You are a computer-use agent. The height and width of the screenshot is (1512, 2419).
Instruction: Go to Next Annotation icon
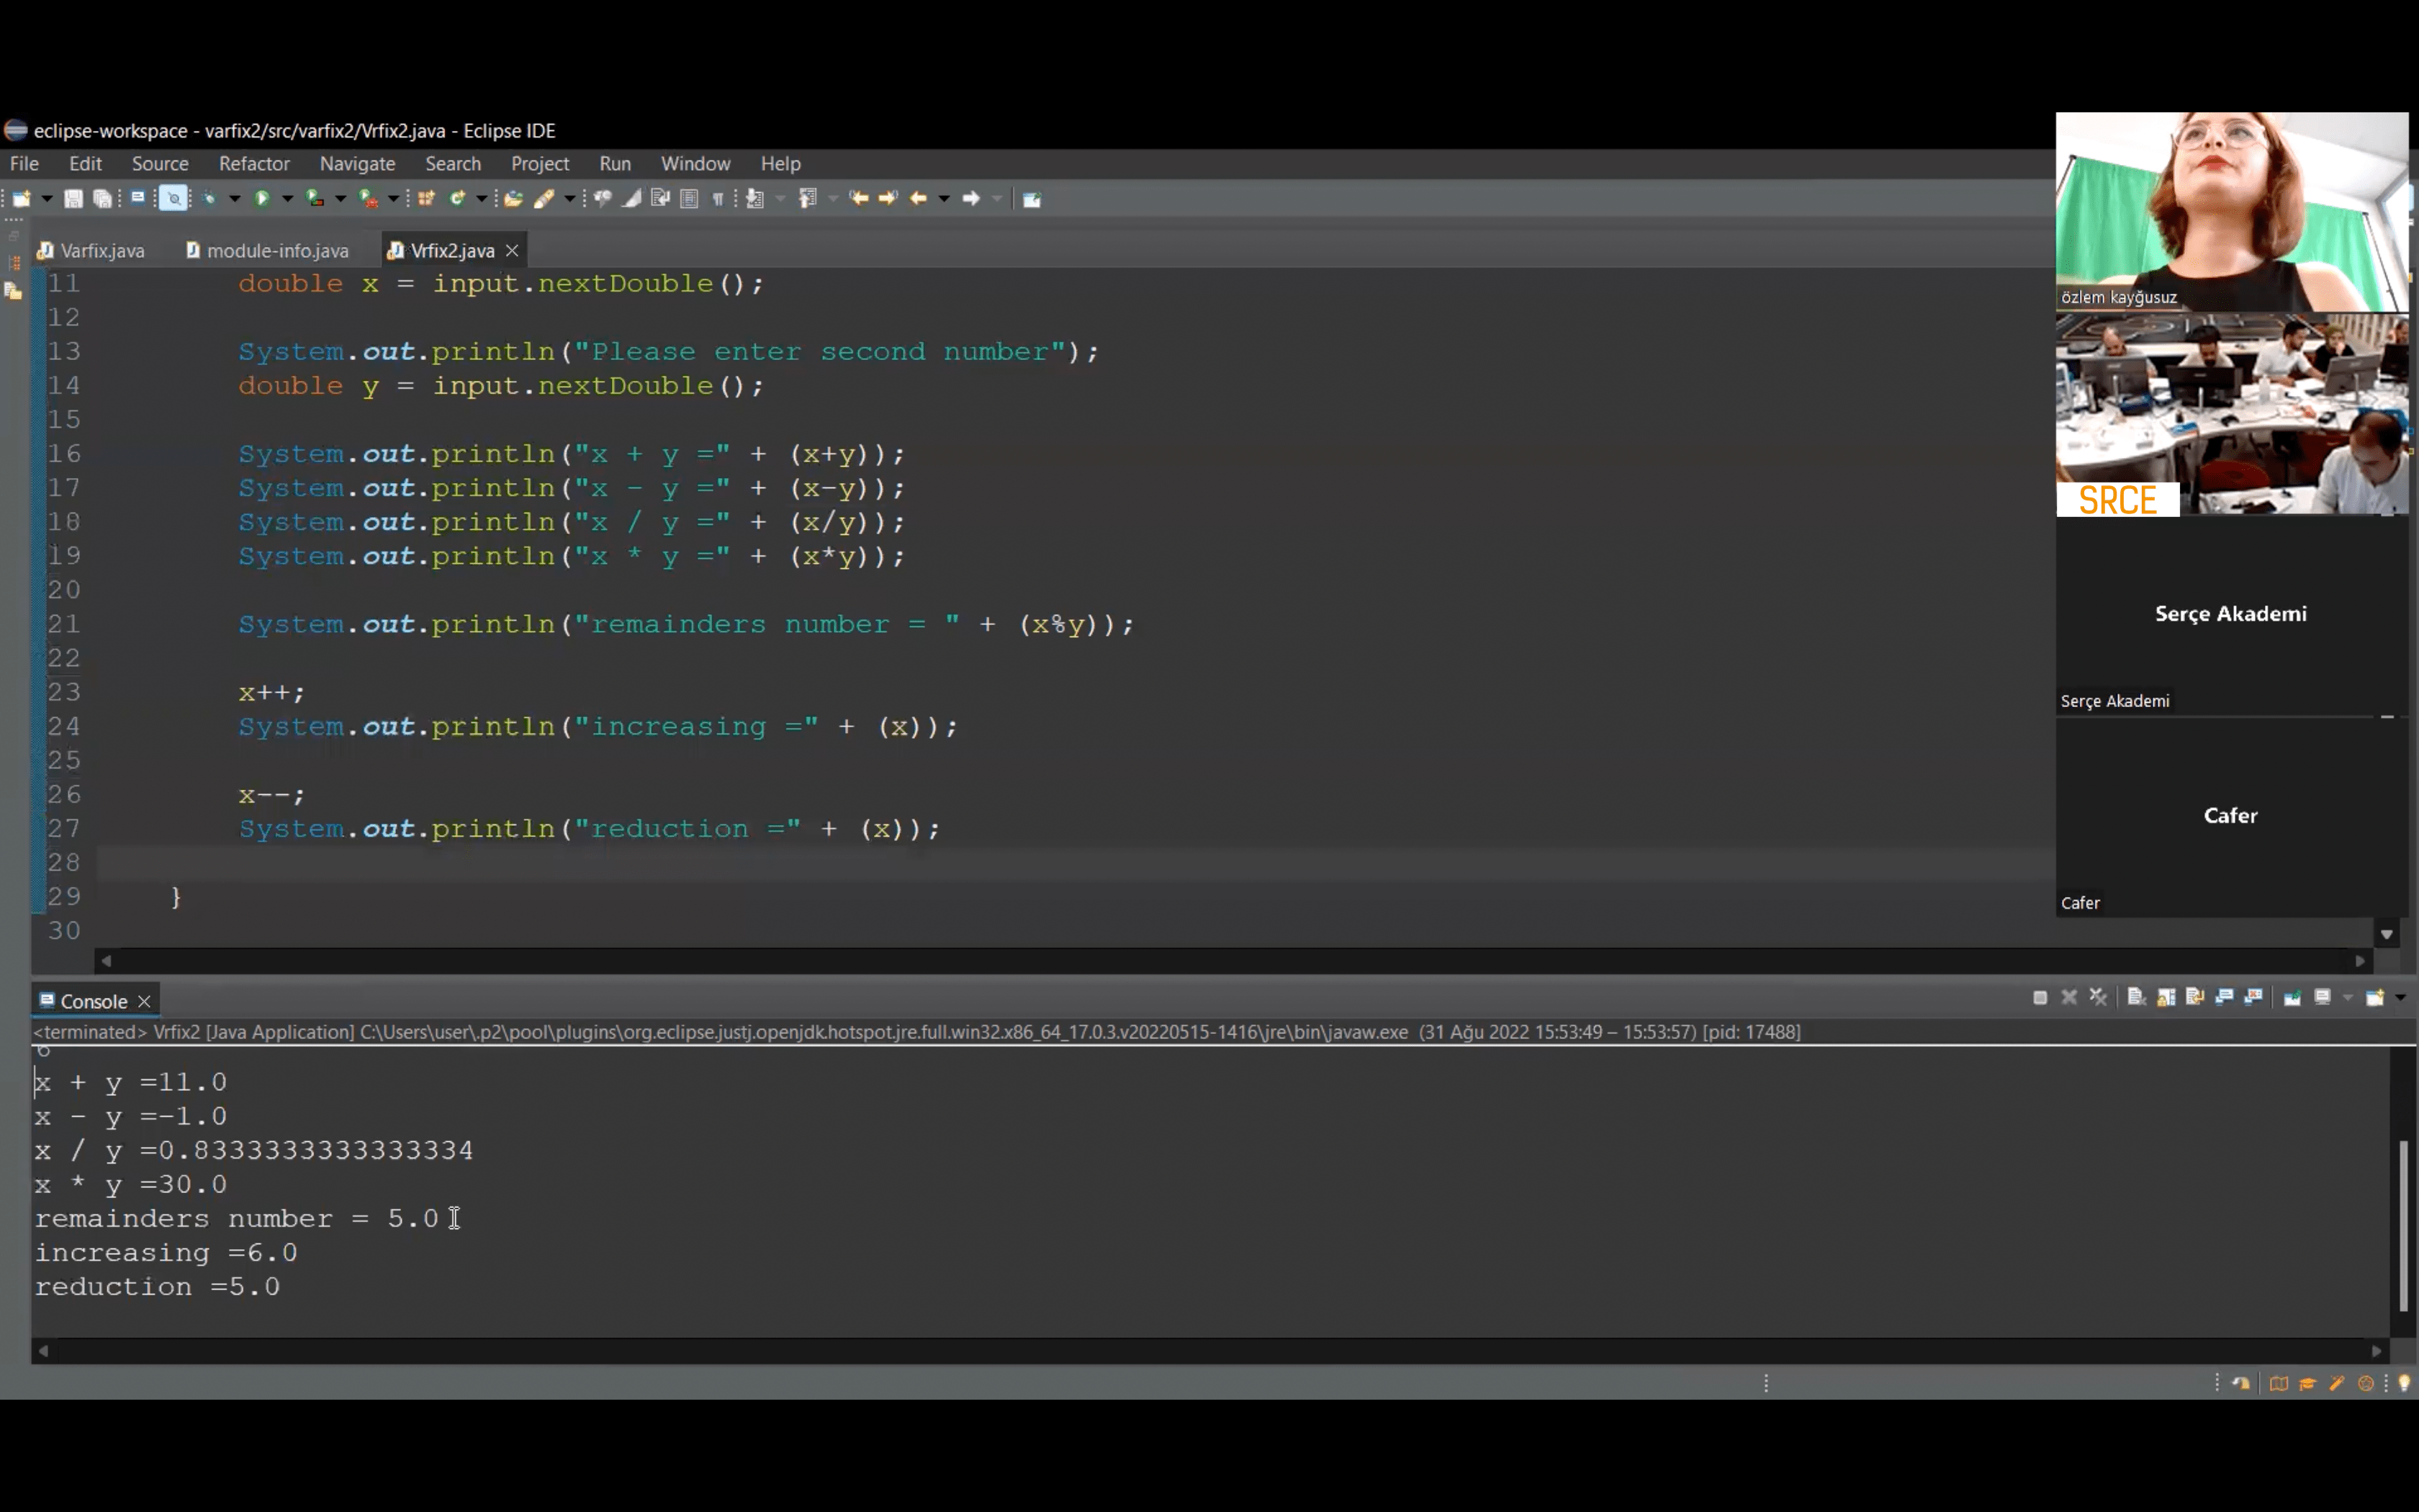click(x=756, y=198)
